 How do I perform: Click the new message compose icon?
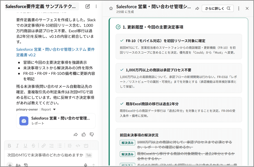point(87,6)
